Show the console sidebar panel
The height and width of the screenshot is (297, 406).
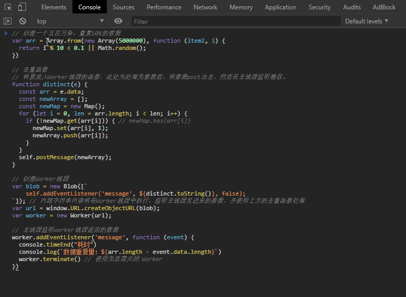pos(7,21)
